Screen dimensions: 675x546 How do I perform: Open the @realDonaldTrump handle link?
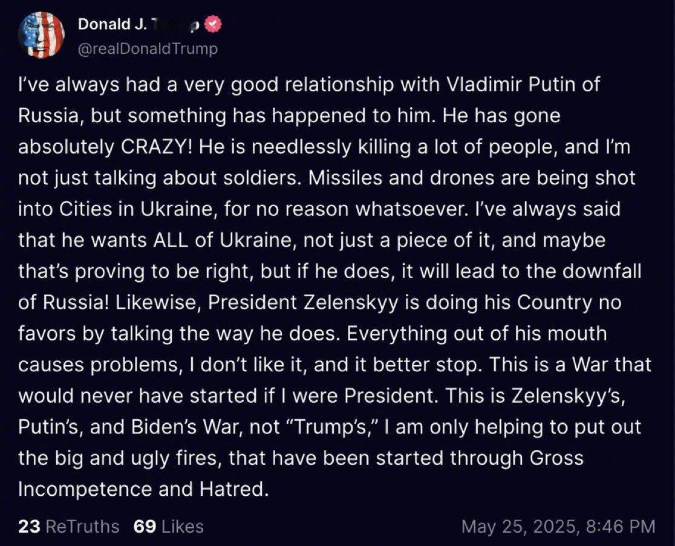tap(148, 48)
